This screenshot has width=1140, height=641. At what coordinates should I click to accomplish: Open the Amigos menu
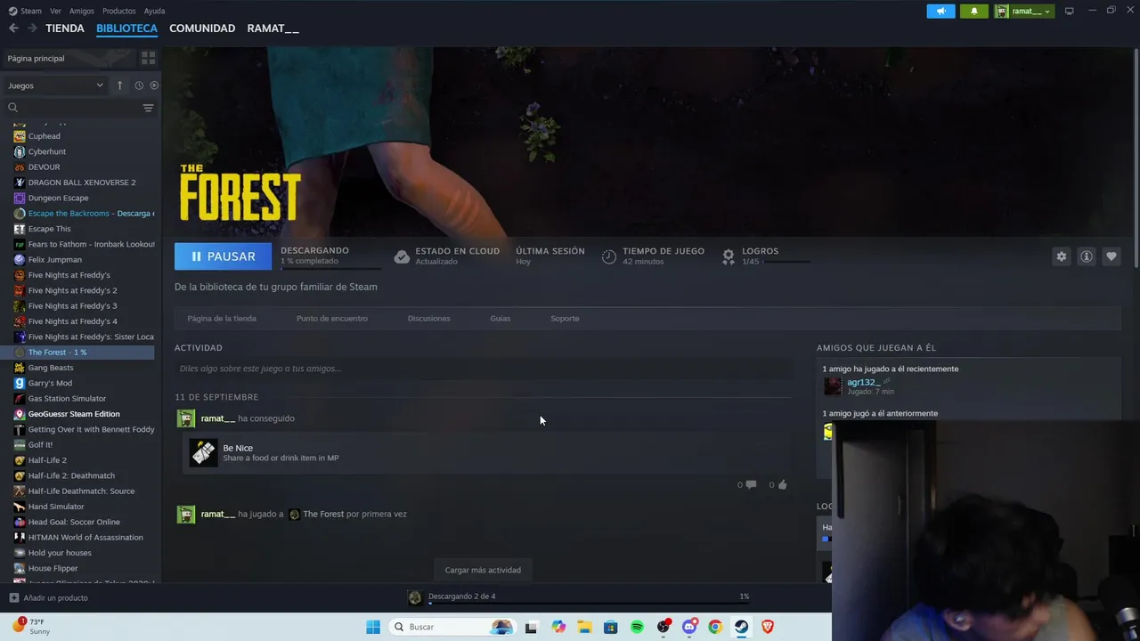[82, 11]
